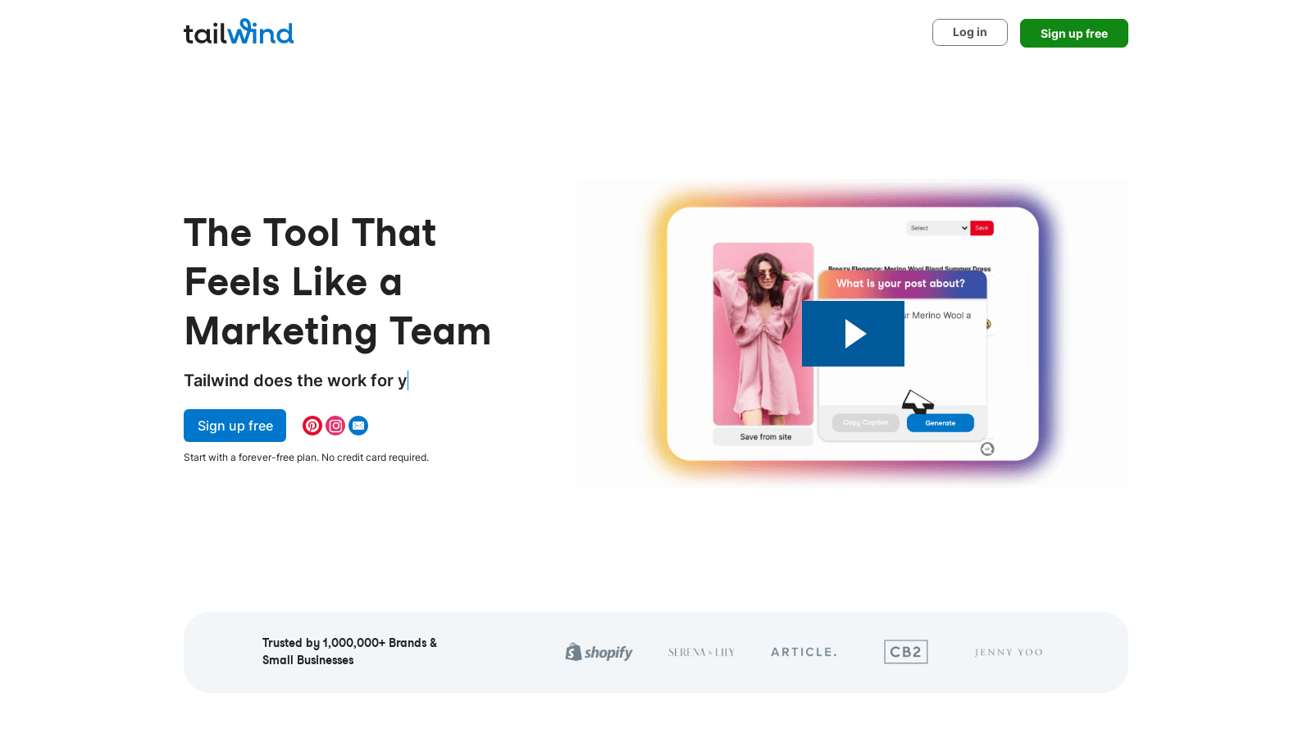
Task: Click the blue email envelope icon
Action: click(x=358, y=426)
